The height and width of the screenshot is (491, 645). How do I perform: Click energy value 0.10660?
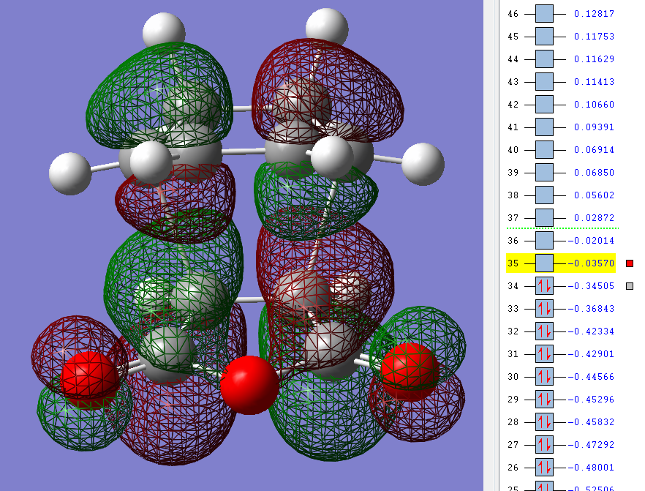point(594,105)
